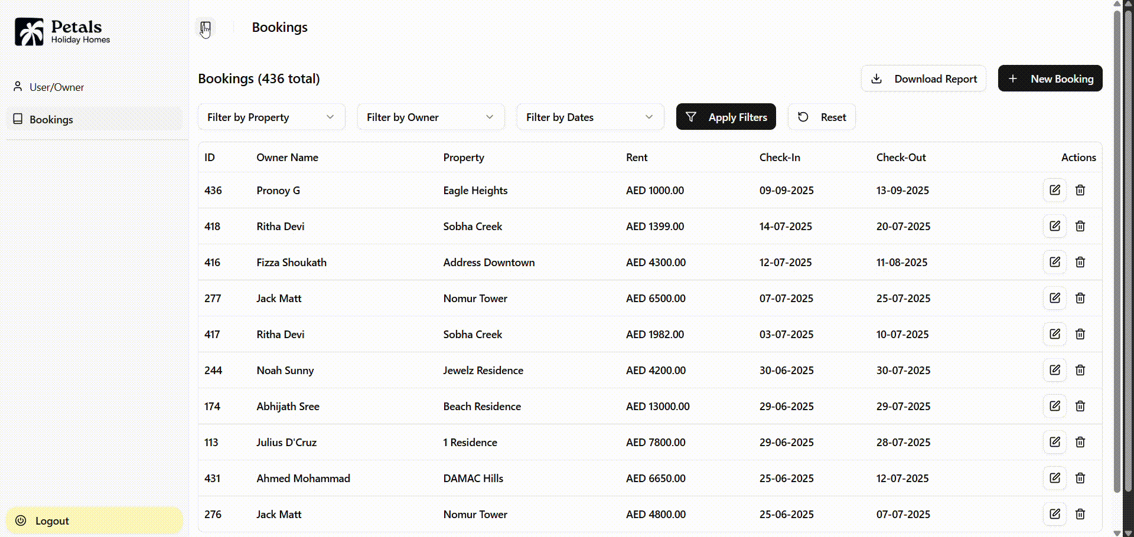
Task: Create a New Booking
Action: pos(1050,79)
